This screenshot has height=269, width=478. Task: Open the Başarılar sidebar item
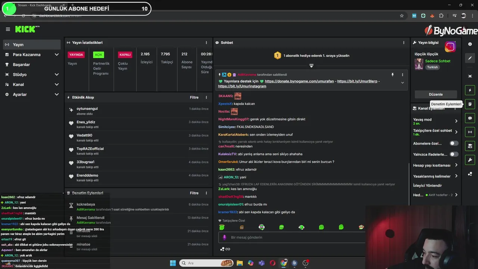(x=32, y=65)
